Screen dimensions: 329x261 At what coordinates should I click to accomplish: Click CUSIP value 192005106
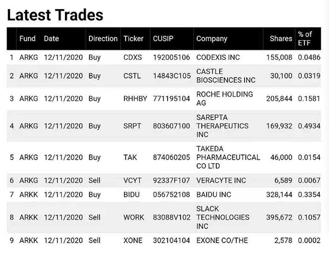point(172,57)
